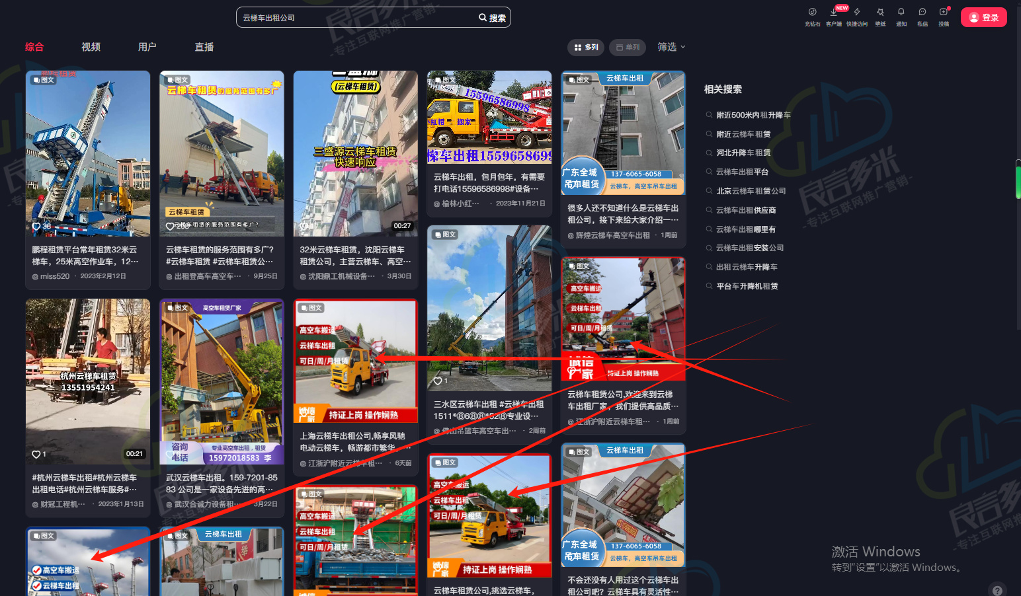The height and width of the screenshot is (596, 1021).
Task: Click the 投稿 upload icon
Action: [944, 12]
